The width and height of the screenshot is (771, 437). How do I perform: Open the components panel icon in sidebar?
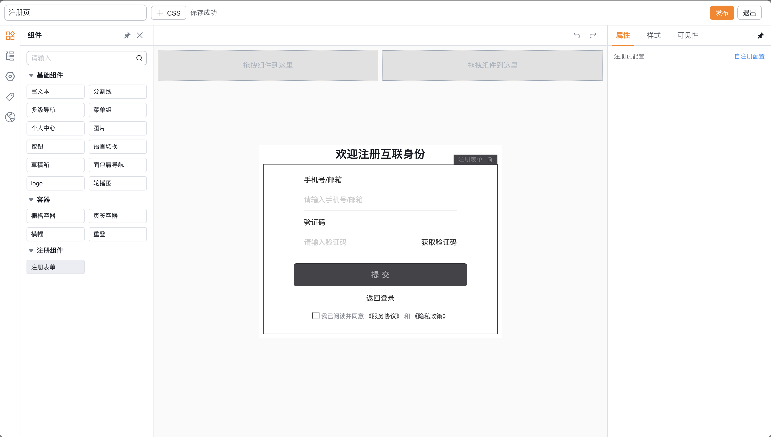[x=10, y=35]
